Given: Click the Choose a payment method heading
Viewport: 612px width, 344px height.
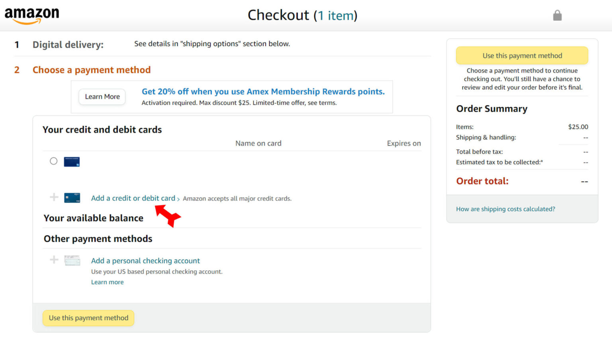Looking at the screenshot, I should point(92,70).
